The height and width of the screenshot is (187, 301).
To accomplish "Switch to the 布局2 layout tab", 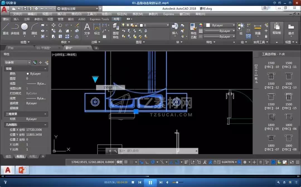I will (x=33, y=156).
